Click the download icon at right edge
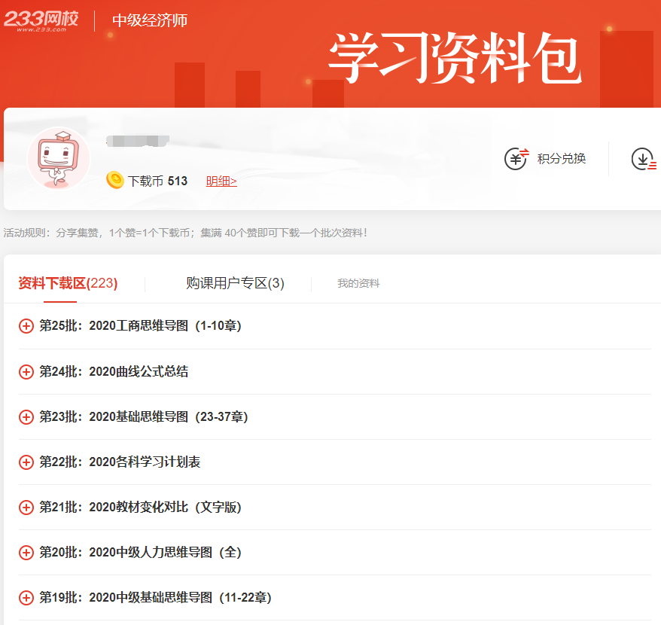The image size is (661, 625). pyautogui.click(x=644, y=159)
